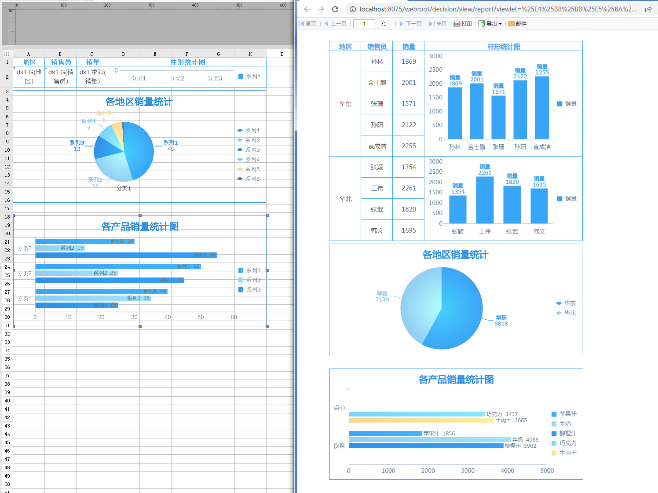View site information for localhost
Screen dimensions: 658x493
352,9
